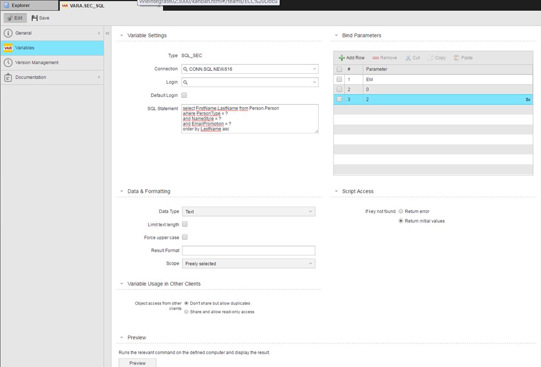Click the Result Format input field
The height and width of the screenshot is (367, 541).
click(x=248, y=250)
